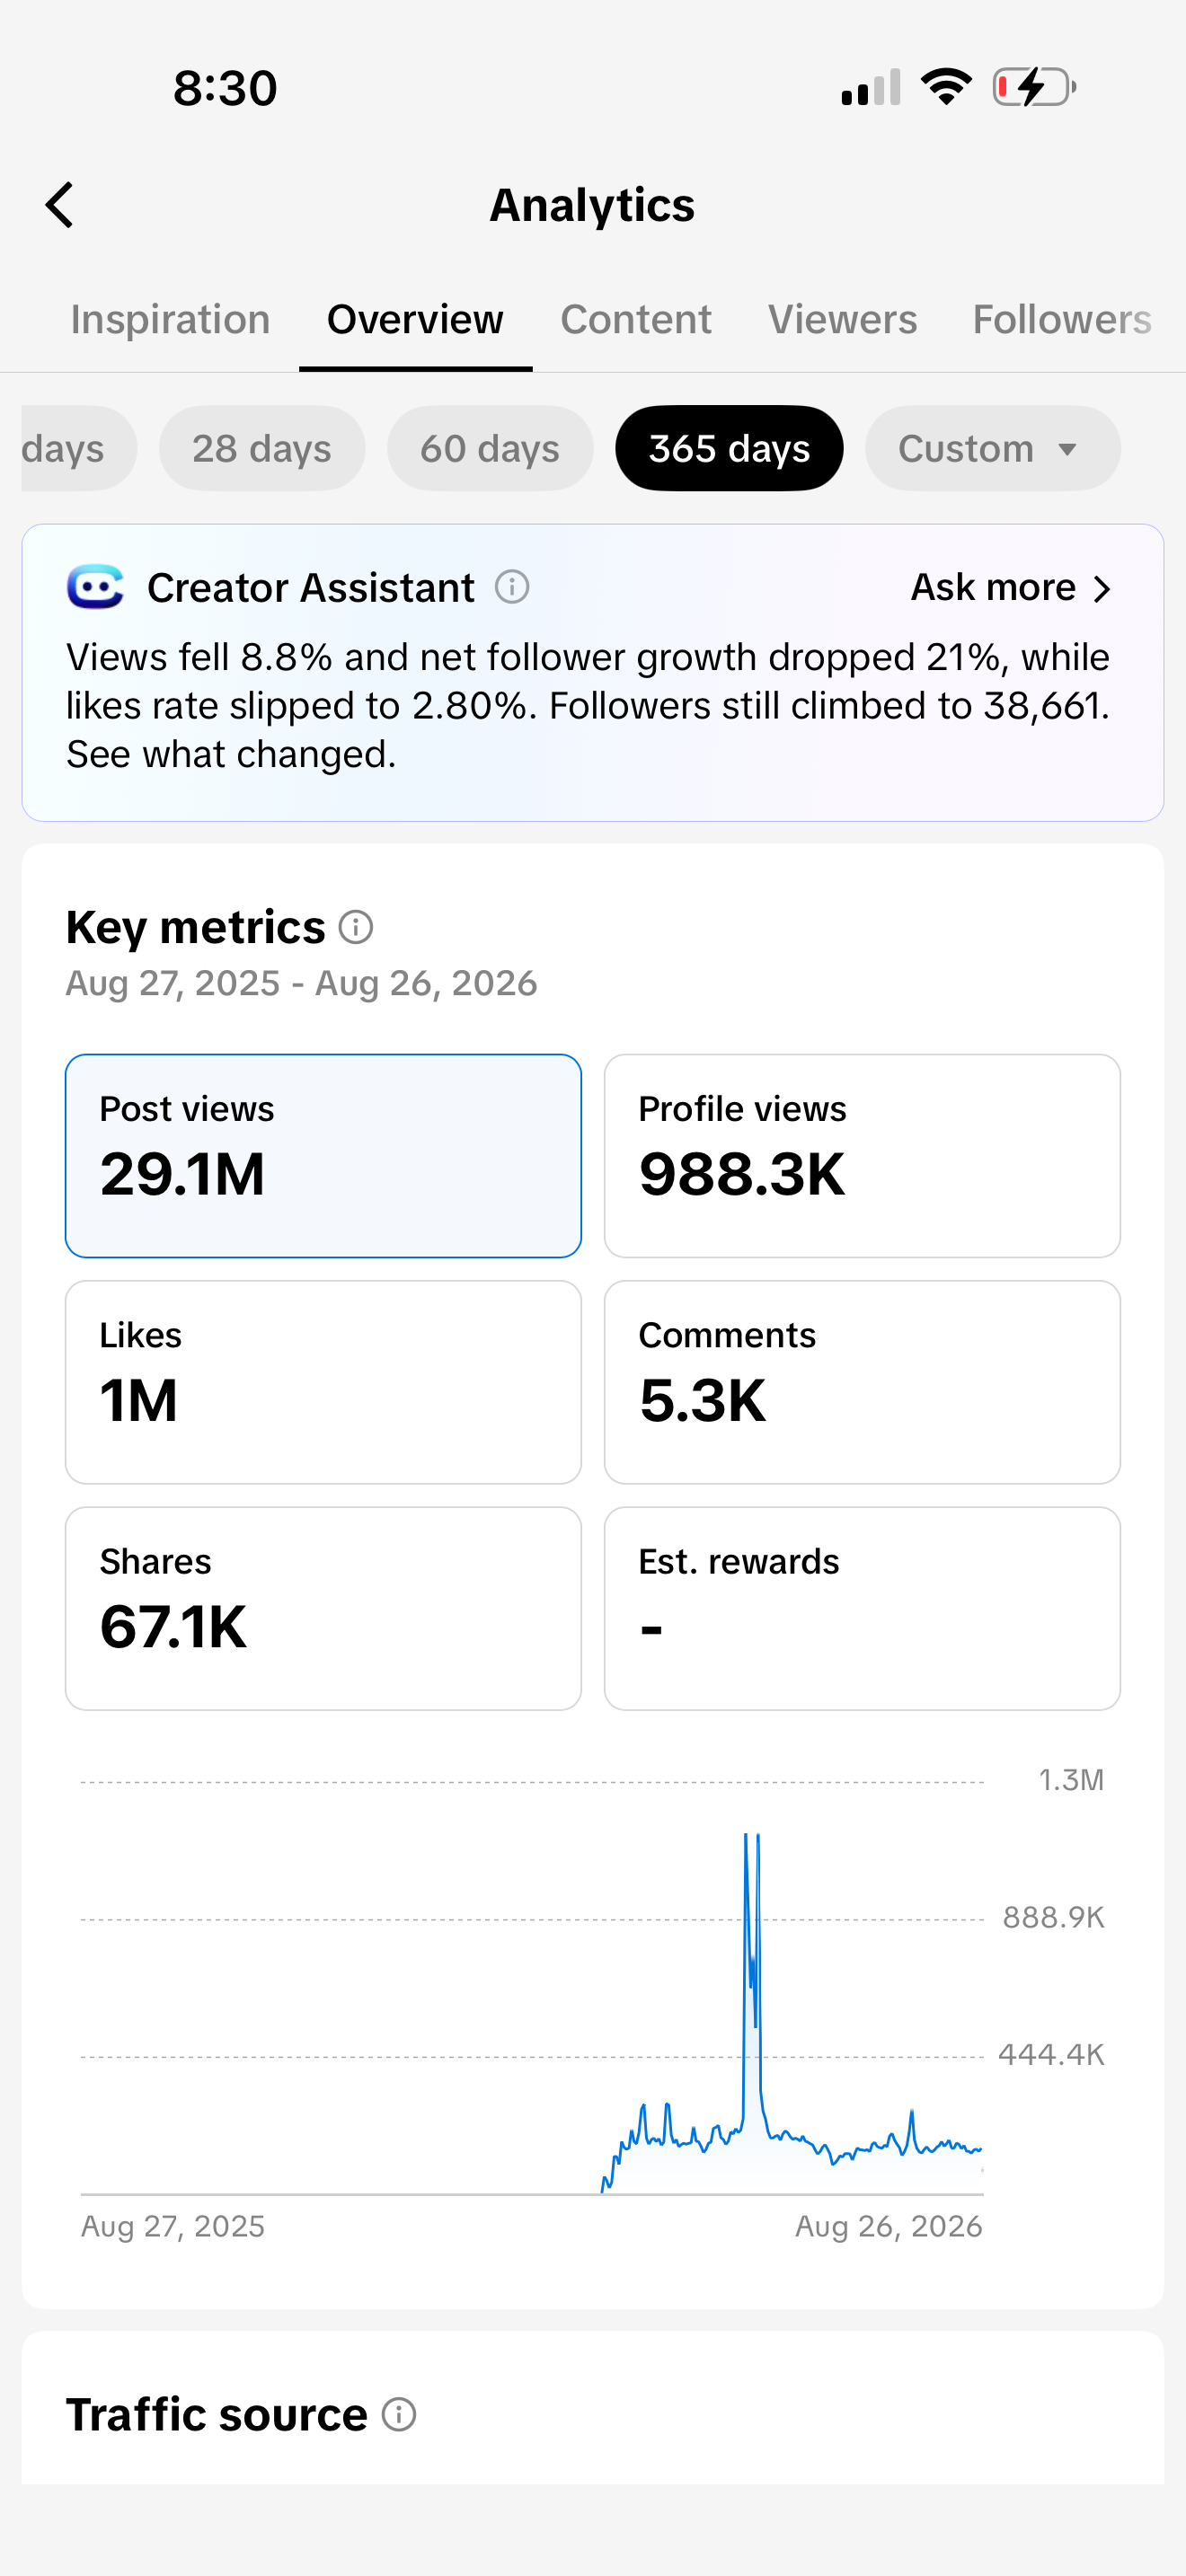Select the Profile views metric card
This screenshot has height=2576, width=1186.
862,1156
